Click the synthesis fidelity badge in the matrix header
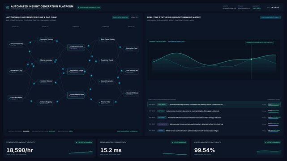The image size is (287, 161). (270, 17)
